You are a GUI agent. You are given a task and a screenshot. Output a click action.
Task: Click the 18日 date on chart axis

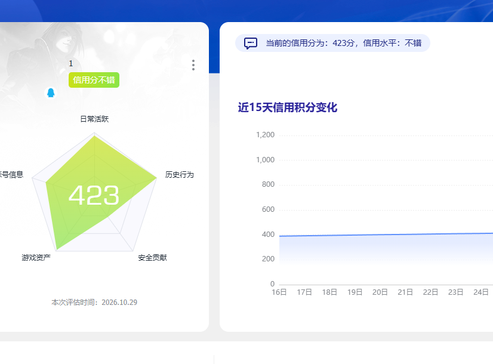click(329, 292)
